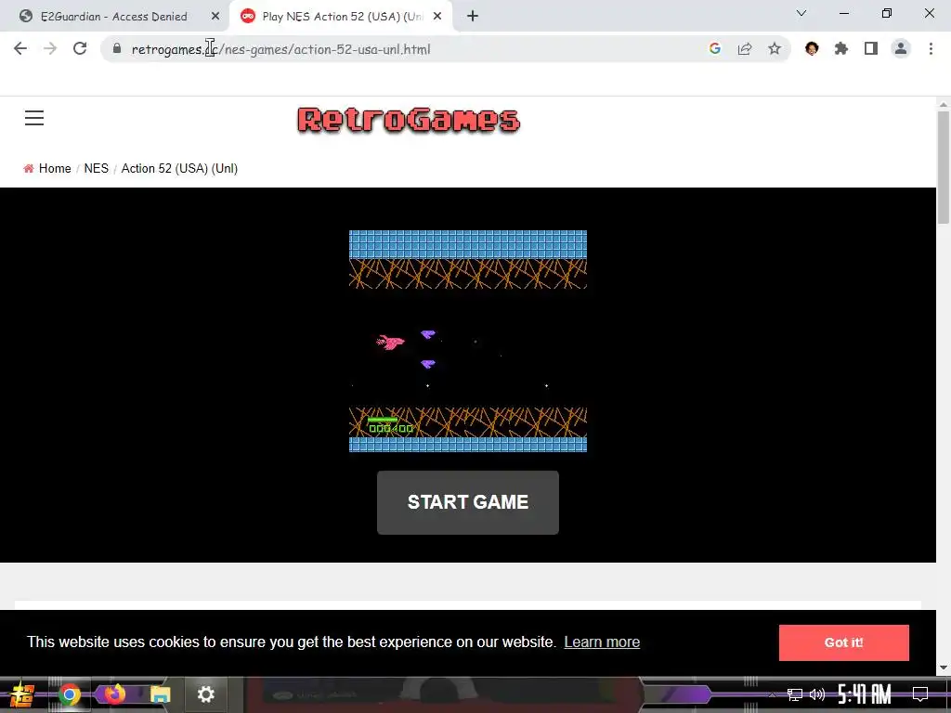Viewport: 951px width, 713px height.
Task: Expand the tab search chevron
Action: (801, 13)
